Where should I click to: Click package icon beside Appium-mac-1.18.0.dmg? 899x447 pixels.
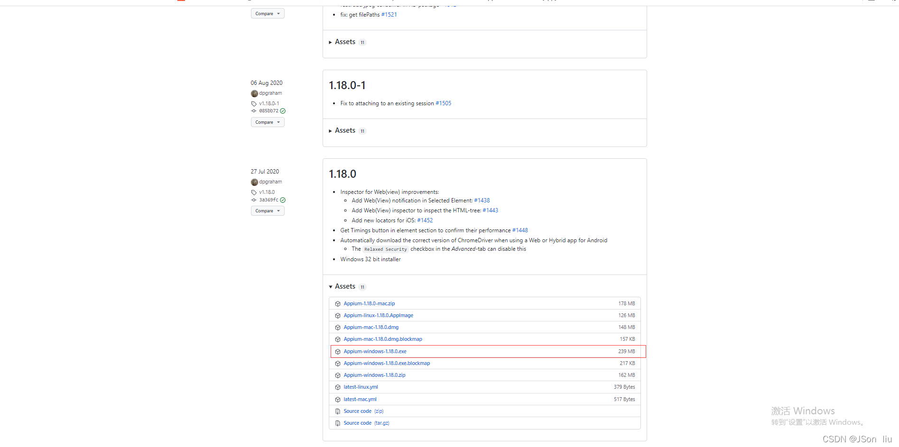(338, 328)
